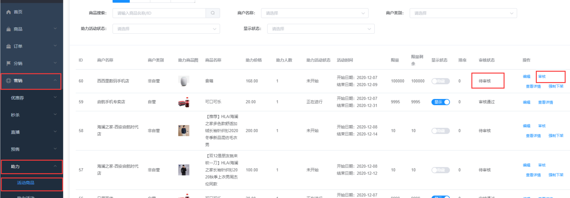Screen dimensions: 570x198
Task: Click the 西西里数码手机店 merchant name cell
Action: (113, 81)
